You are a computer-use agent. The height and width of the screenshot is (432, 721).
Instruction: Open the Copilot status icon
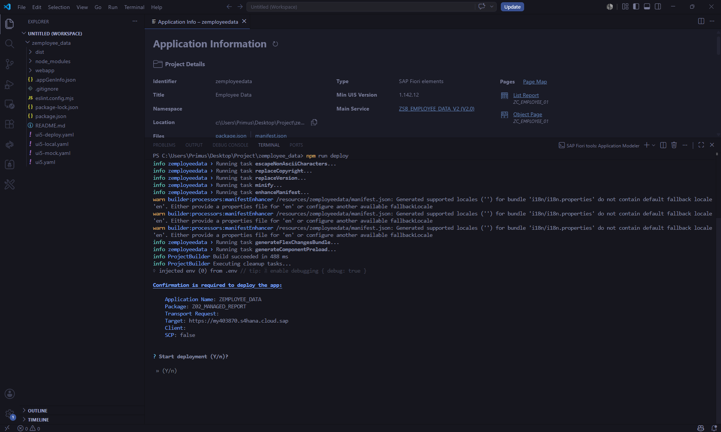click(701, 428)
